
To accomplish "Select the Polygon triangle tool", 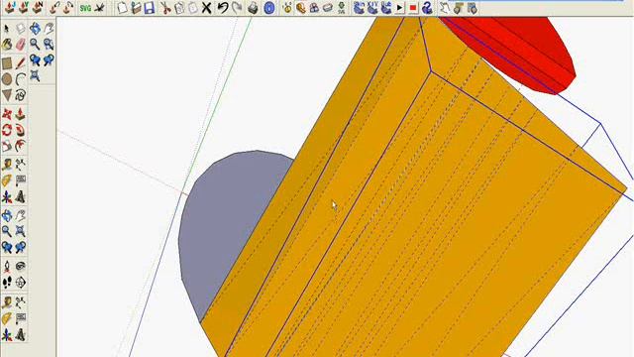I will (x=7, y=95).
